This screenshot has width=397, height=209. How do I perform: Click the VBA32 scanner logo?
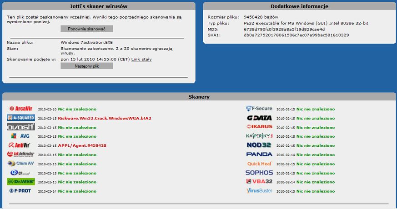tap(259, 182)
